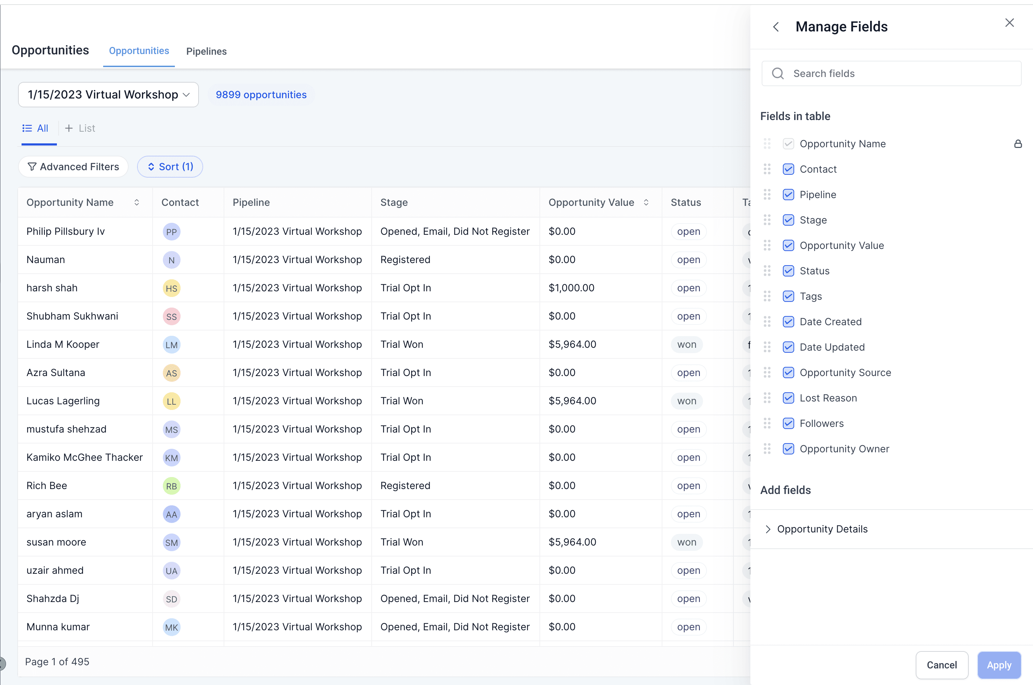Click the won status badge for susan moore
Viewport: 1033px width, 685px height.
point(686,542)
